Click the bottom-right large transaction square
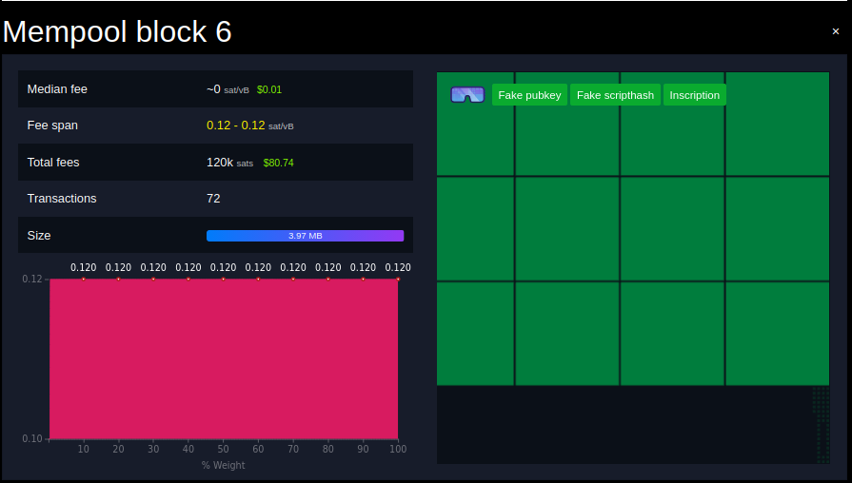852x483 pixels. tap(778, 333)
